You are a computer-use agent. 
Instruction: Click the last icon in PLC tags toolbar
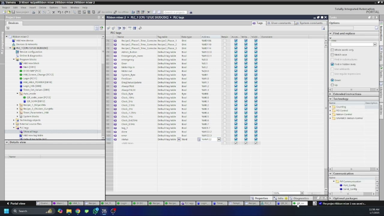point(140,28)
